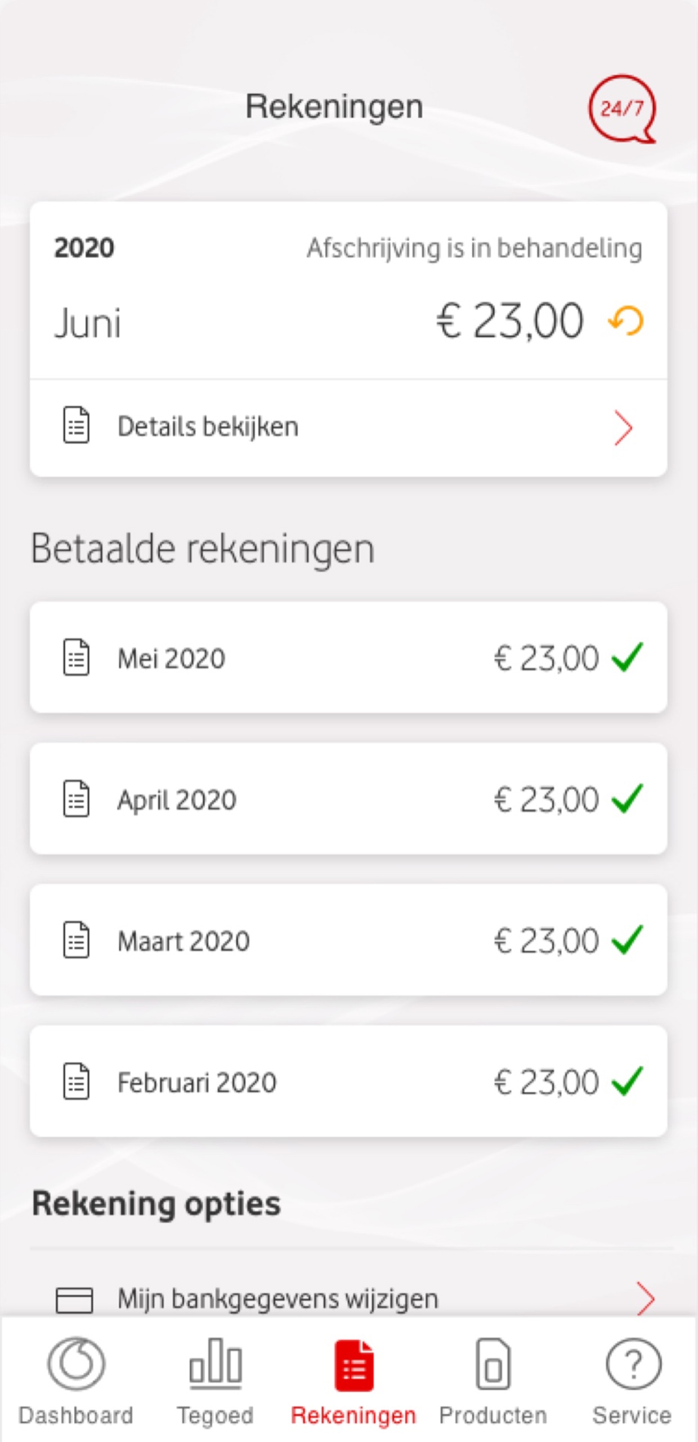The width and height of the screenshot is (698, 1442).
Task: Open Mijn bankgegevens wijzigen
Action: click(x=278, y=1299)
